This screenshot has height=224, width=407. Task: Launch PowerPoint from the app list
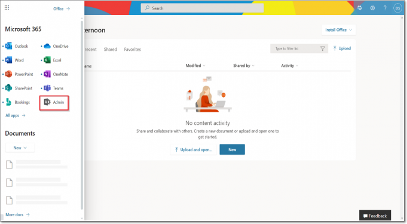(19, 74)
